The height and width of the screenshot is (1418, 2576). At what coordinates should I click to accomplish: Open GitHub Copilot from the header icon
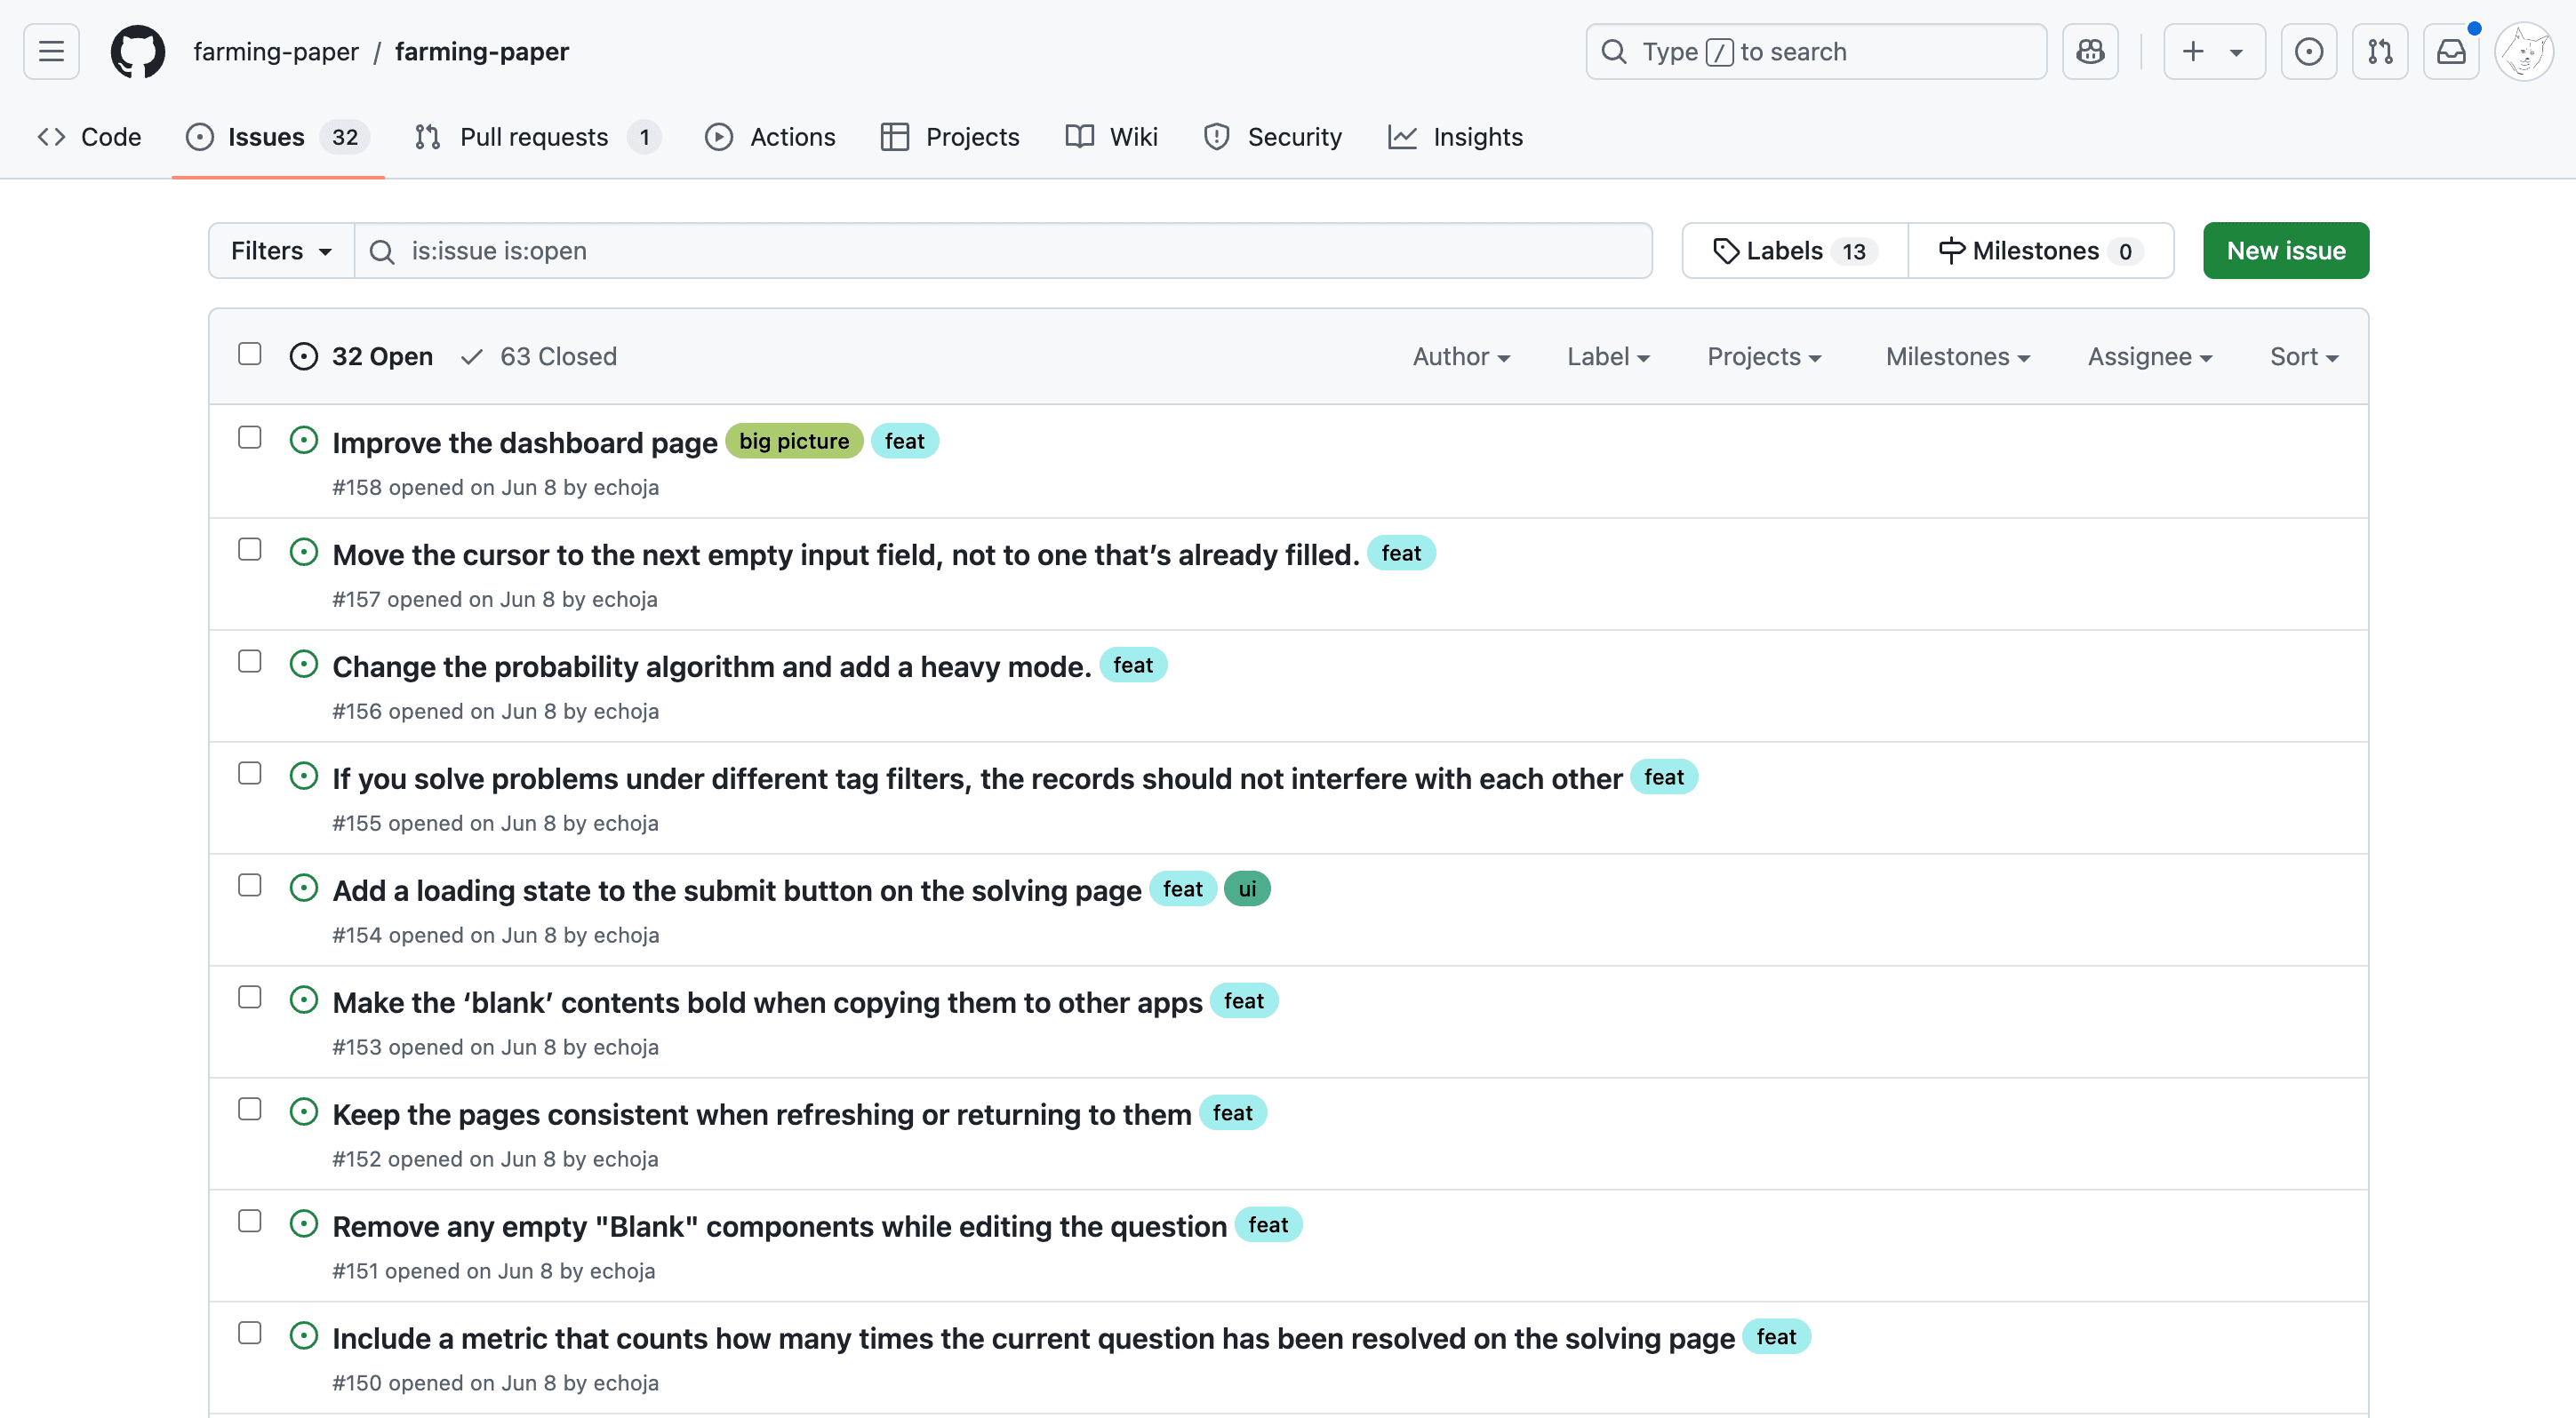point(2090,51)
